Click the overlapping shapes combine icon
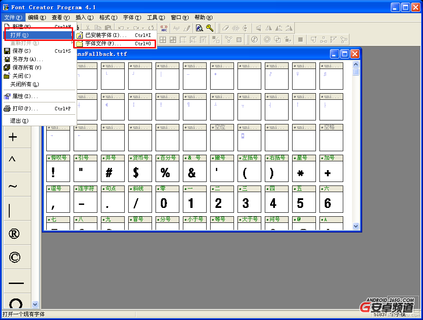Image resolution: width=423 pixels, height=320 pixels. click(x=277, y=40)
